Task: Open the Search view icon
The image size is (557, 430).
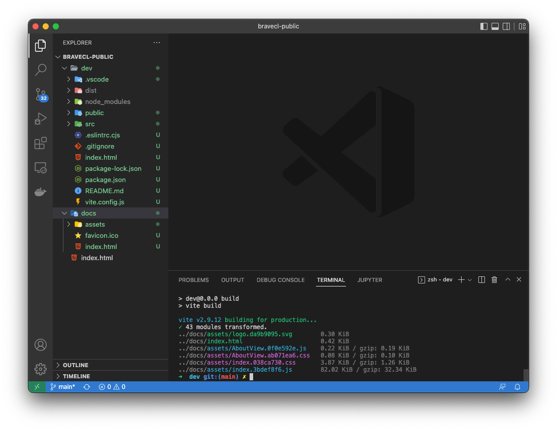Action: click(41, 69)
